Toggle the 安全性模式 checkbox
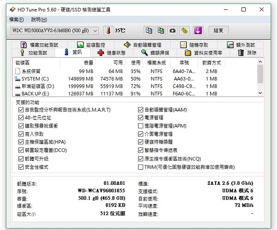 (x=21, y=167)
